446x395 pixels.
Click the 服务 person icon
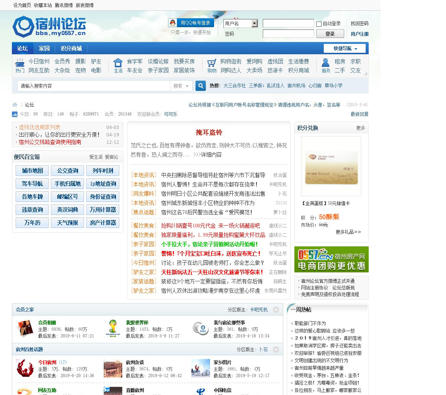[326, 62]
